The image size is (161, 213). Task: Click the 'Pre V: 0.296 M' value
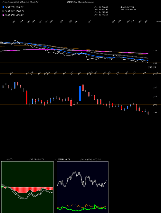(128, 10)
